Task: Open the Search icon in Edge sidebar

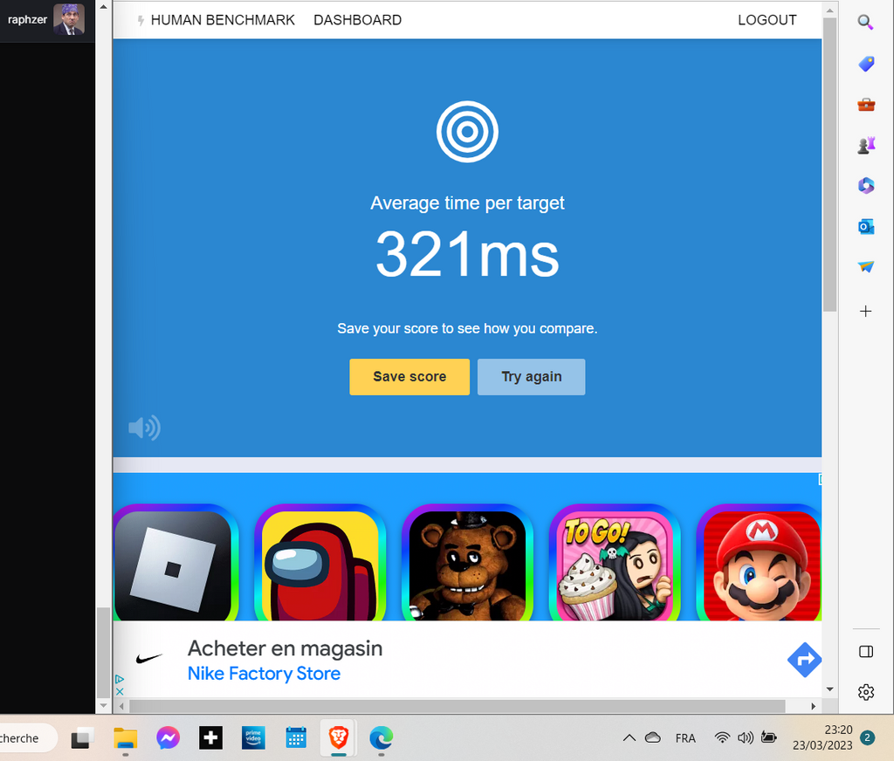Action: click(x=865, y=23)
